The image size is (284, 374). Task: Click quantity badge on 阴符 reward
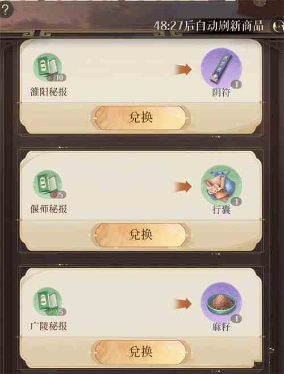(236, 84)
